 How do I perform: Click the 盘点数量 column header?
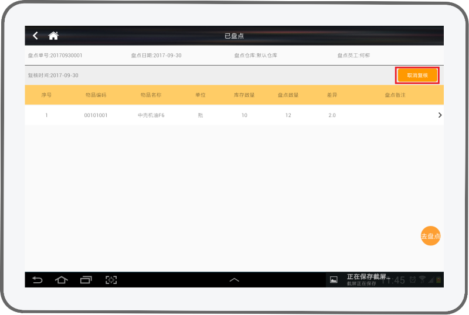(288, 95)
